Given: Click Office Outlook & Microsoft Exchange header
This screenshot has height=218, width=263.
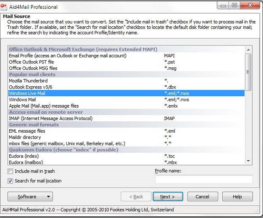Looking at the screenshot, I should pos(127,49).
